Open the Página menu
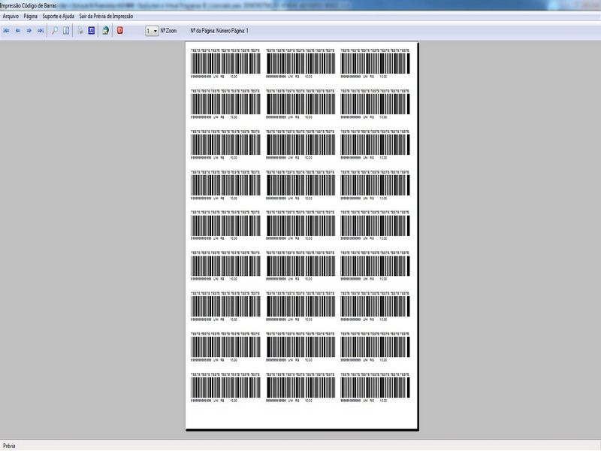601x451 pixels. click(x=31, y=16)
